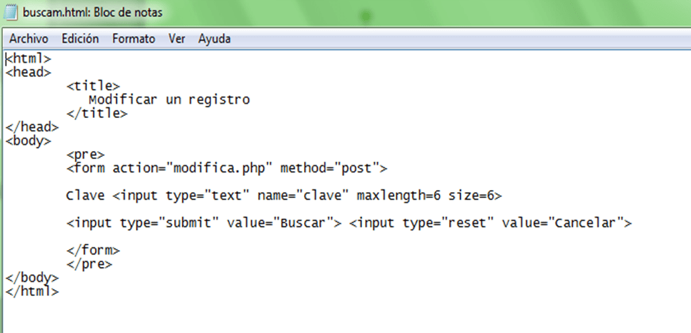Open the Ver menu
This screenshot has height=333, width=691.
click(x=177, y=39)
